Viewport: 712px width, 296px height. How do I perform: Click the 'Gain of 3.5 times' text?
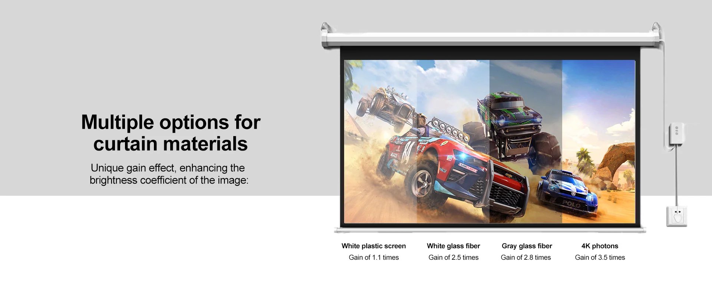coord(600,258)
